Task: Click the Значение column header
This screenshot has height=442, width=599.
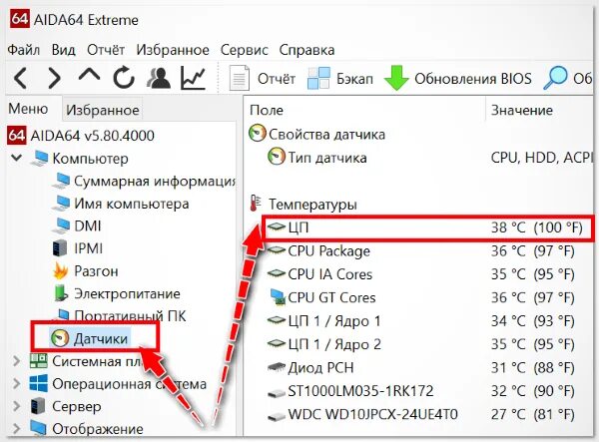Action: point(522,110)
